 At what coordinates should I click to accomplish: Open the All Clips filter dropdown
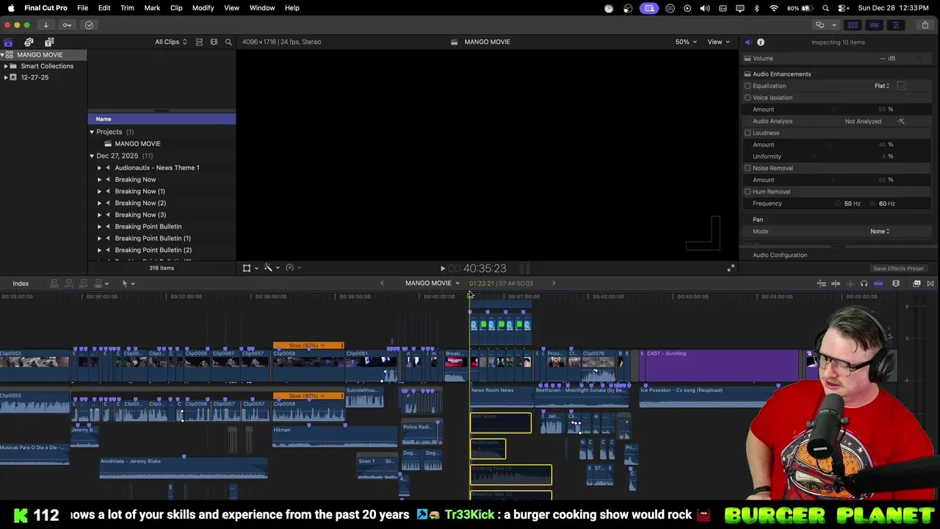click(170, 42)
